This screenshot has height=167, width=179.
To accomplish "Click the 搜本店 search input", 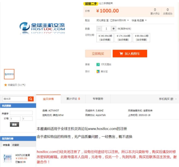I will click(15, 99).
